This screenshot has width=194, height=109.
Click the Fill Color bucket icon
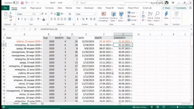click(x=38, y=19)
